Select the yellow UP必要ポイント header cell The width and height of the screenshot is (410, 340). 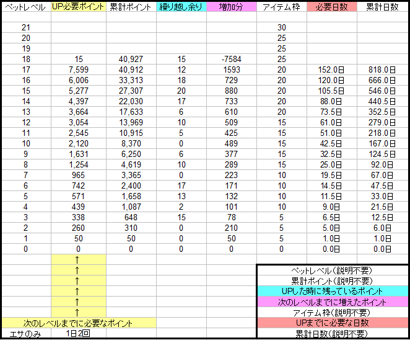(79, 6)
